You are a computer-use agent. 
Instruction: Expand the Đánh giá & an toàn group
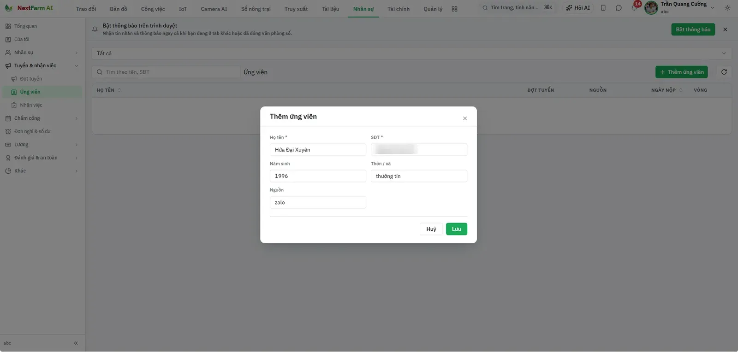pyautogui.click(x=42, y=158)
